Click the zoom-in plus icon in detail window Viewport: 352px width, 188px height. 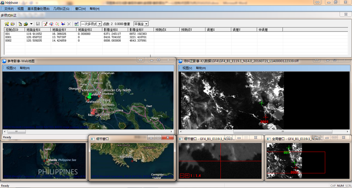click(187, 175)
